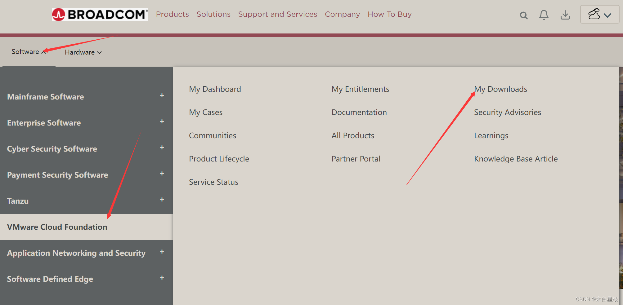Image resolution: width=623 pixels, height=305 pixels.
Task: Open the cloud account dropdown
Action: click(599, 14)
